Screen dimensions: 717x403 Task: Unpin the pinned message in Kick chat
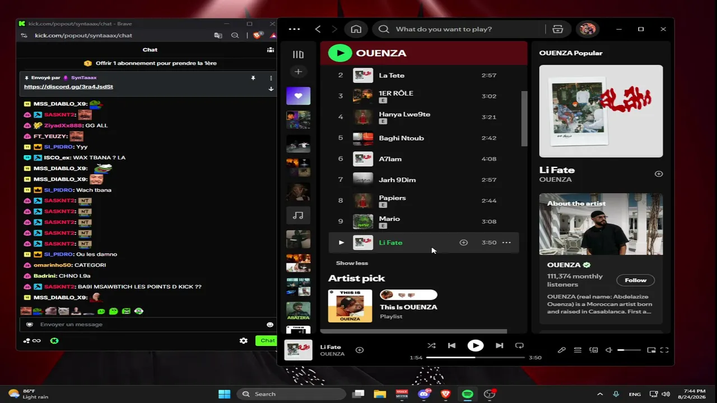point(253,78)
